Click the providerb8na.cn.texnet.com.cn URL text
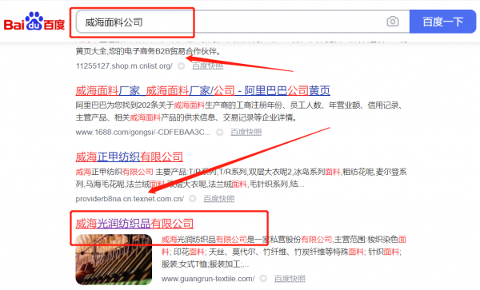 130,199
